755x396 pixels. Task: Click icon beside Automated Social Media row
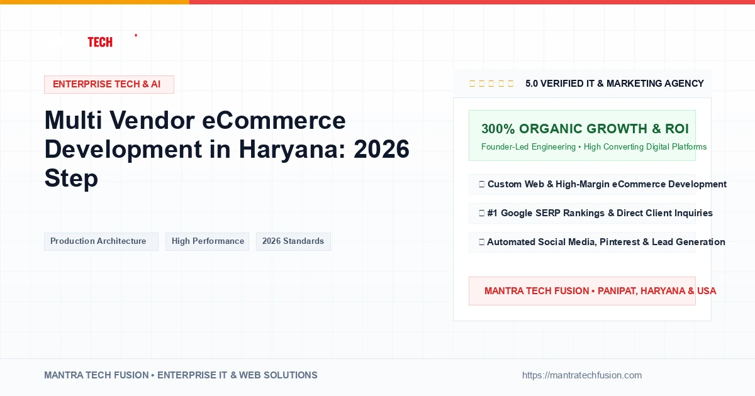481,242
